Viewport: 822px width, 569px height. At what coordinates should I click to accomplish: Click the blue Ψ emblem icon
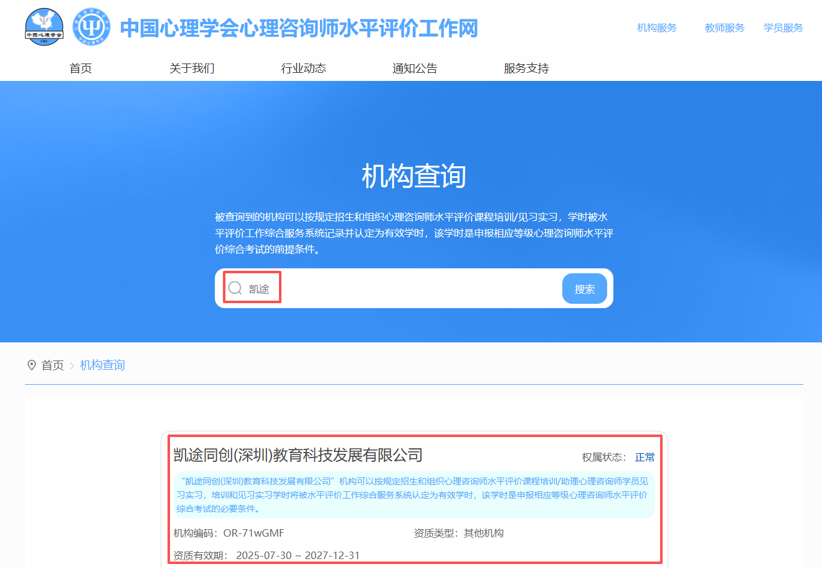coord(91,27)
